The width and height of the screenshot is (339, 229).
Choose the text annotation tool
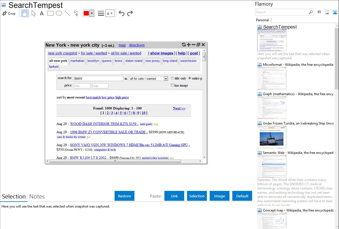[x=42, y=13]
